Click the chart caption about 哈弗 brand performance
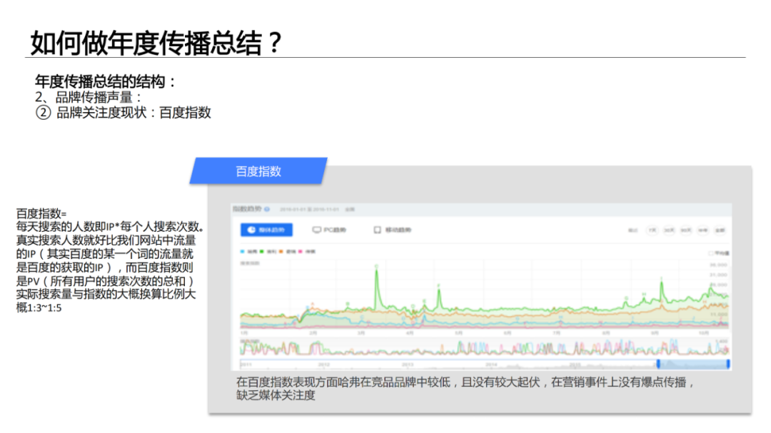 click(x=465, y=388)
